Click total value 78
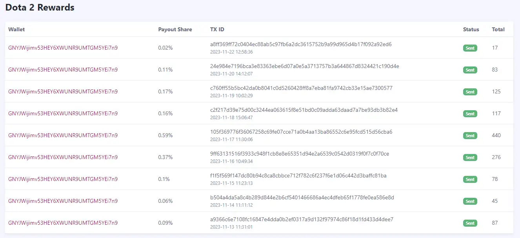520x238 pixels. pyautogui.click(x=495, y=179)
